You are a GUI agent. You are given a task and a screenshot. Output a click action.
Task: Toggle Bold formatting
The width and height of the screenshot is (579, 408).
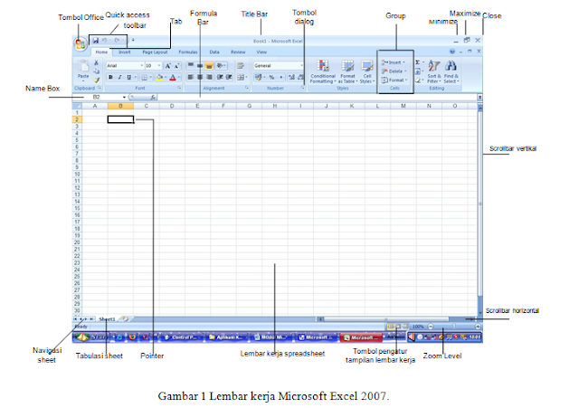[110, 77]
